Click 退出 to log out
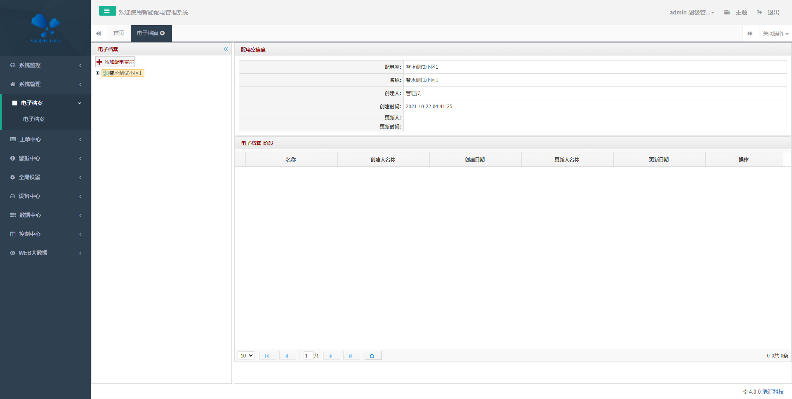Screen dimensions: 792x399 [x=768, y=12]
